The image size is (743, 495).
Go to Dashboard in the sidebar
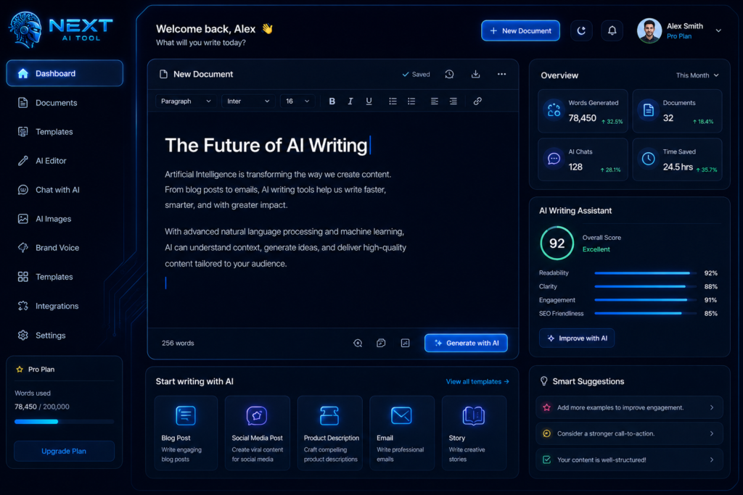click(65, 73)
